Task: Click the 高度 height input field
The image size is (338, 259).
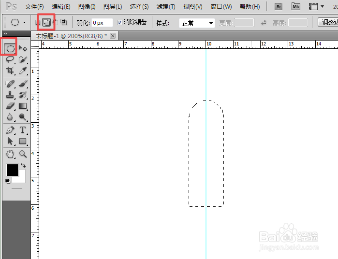Action: click(298, 22)
